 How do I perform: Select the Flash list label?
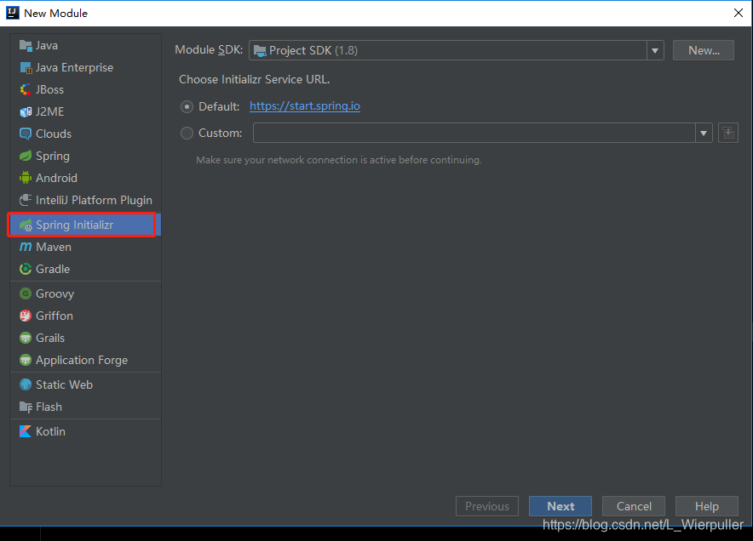pyautogui.click(x=49, y=407)
